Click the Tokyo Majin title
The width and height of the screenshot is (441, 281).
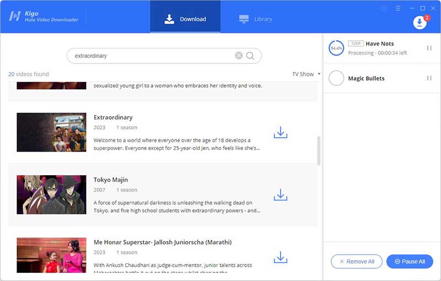pyautogui.click(x=111, y=180)
